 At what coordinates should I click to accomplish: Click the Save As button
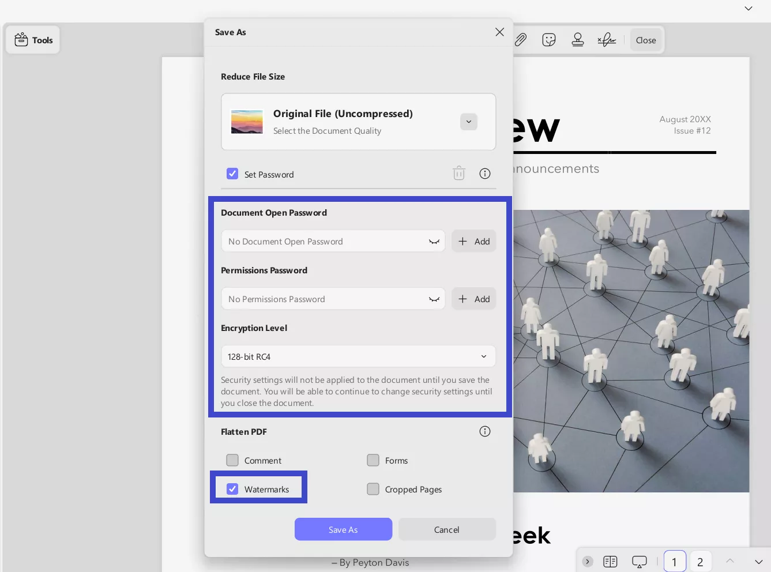[x=343, y=529]
